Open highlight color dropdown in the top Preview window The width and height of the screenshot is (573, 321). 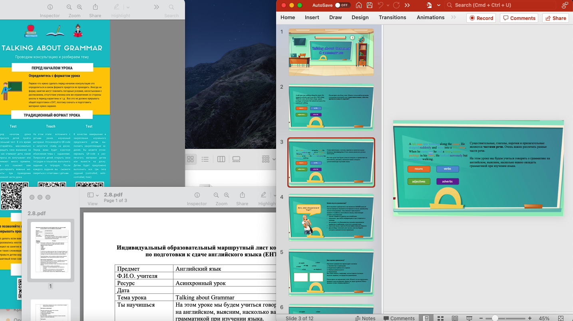click(x=128, y=7)
